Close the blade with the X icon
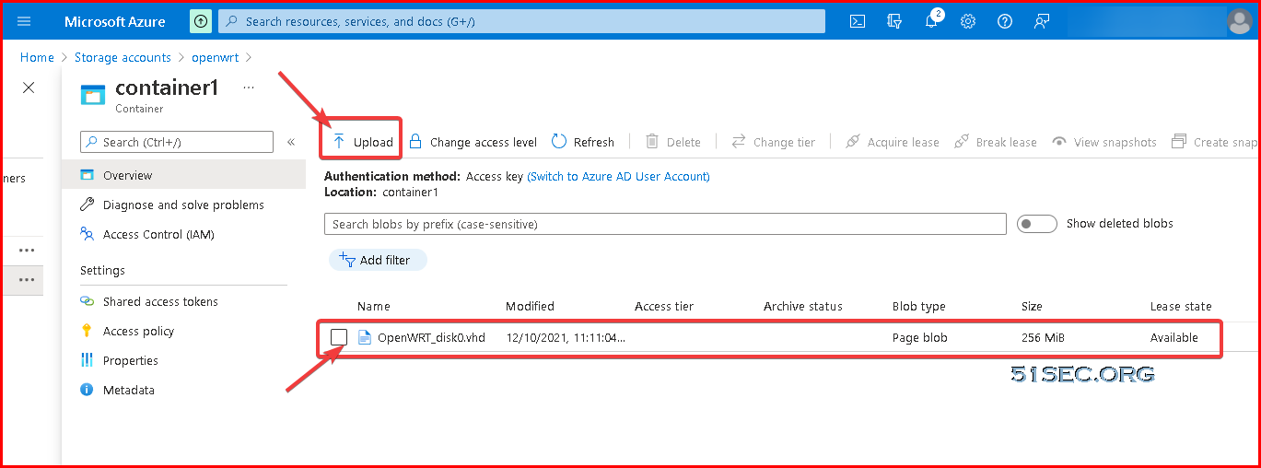 (x=29, y=88)
